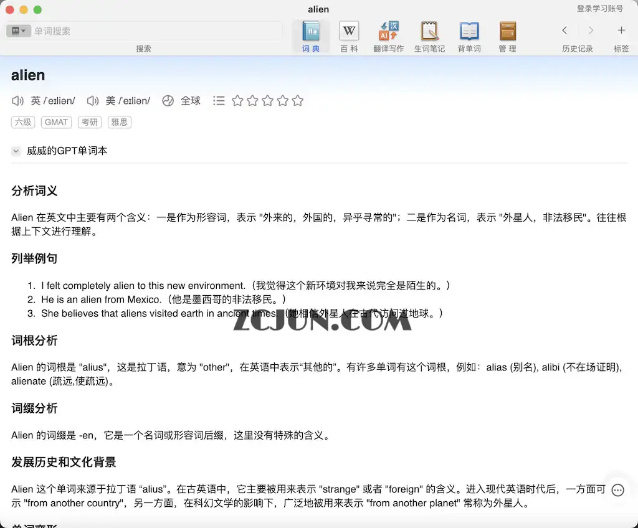Click the 六级 exam tag
638x528 pixels.
coord(23,122)
